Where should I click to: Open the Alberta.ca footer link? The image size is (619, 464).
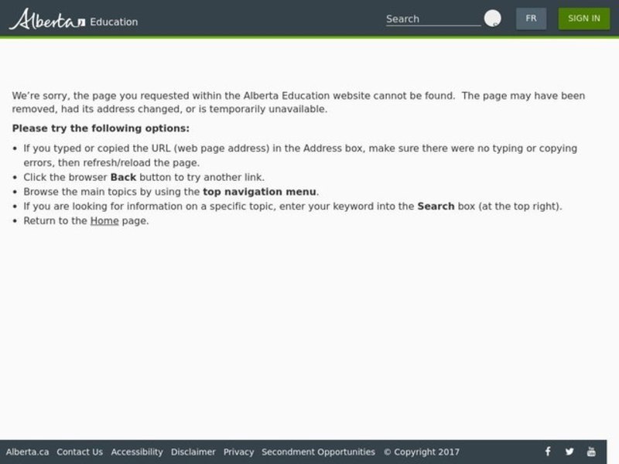pyautogui.click(x=27, y=452)
